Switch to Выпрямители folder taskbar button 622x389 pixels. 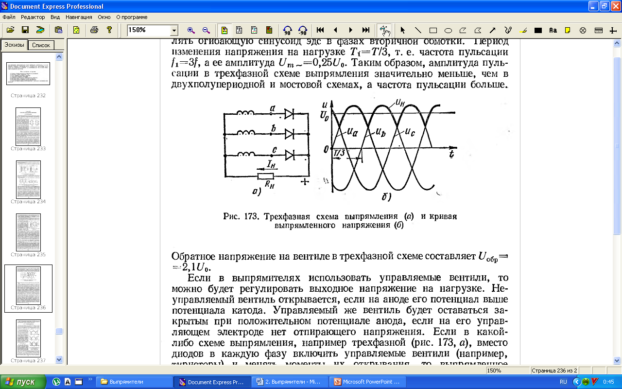134,382
